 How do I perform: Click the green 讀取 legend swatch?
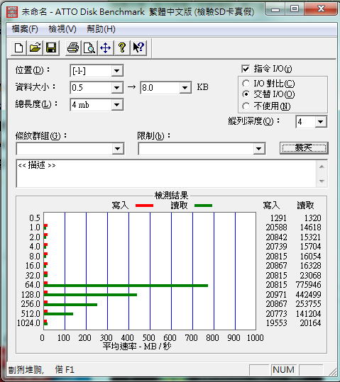coord(203,206)
